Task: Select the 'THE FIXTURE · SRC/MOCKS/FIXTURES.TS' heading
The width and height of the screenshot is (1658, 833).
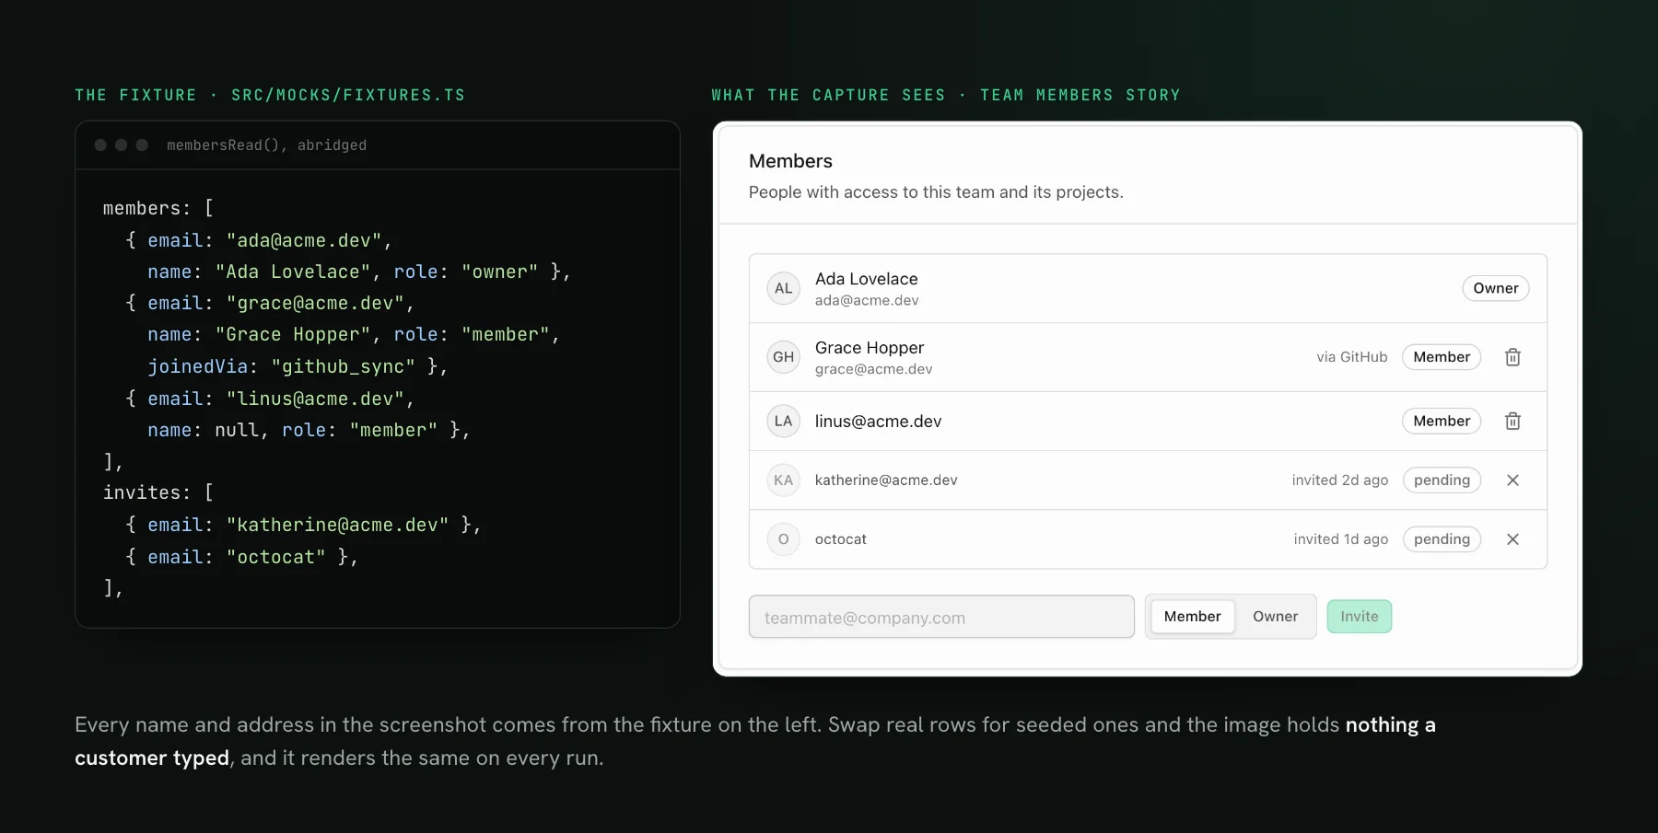Action: click(270, 95)
